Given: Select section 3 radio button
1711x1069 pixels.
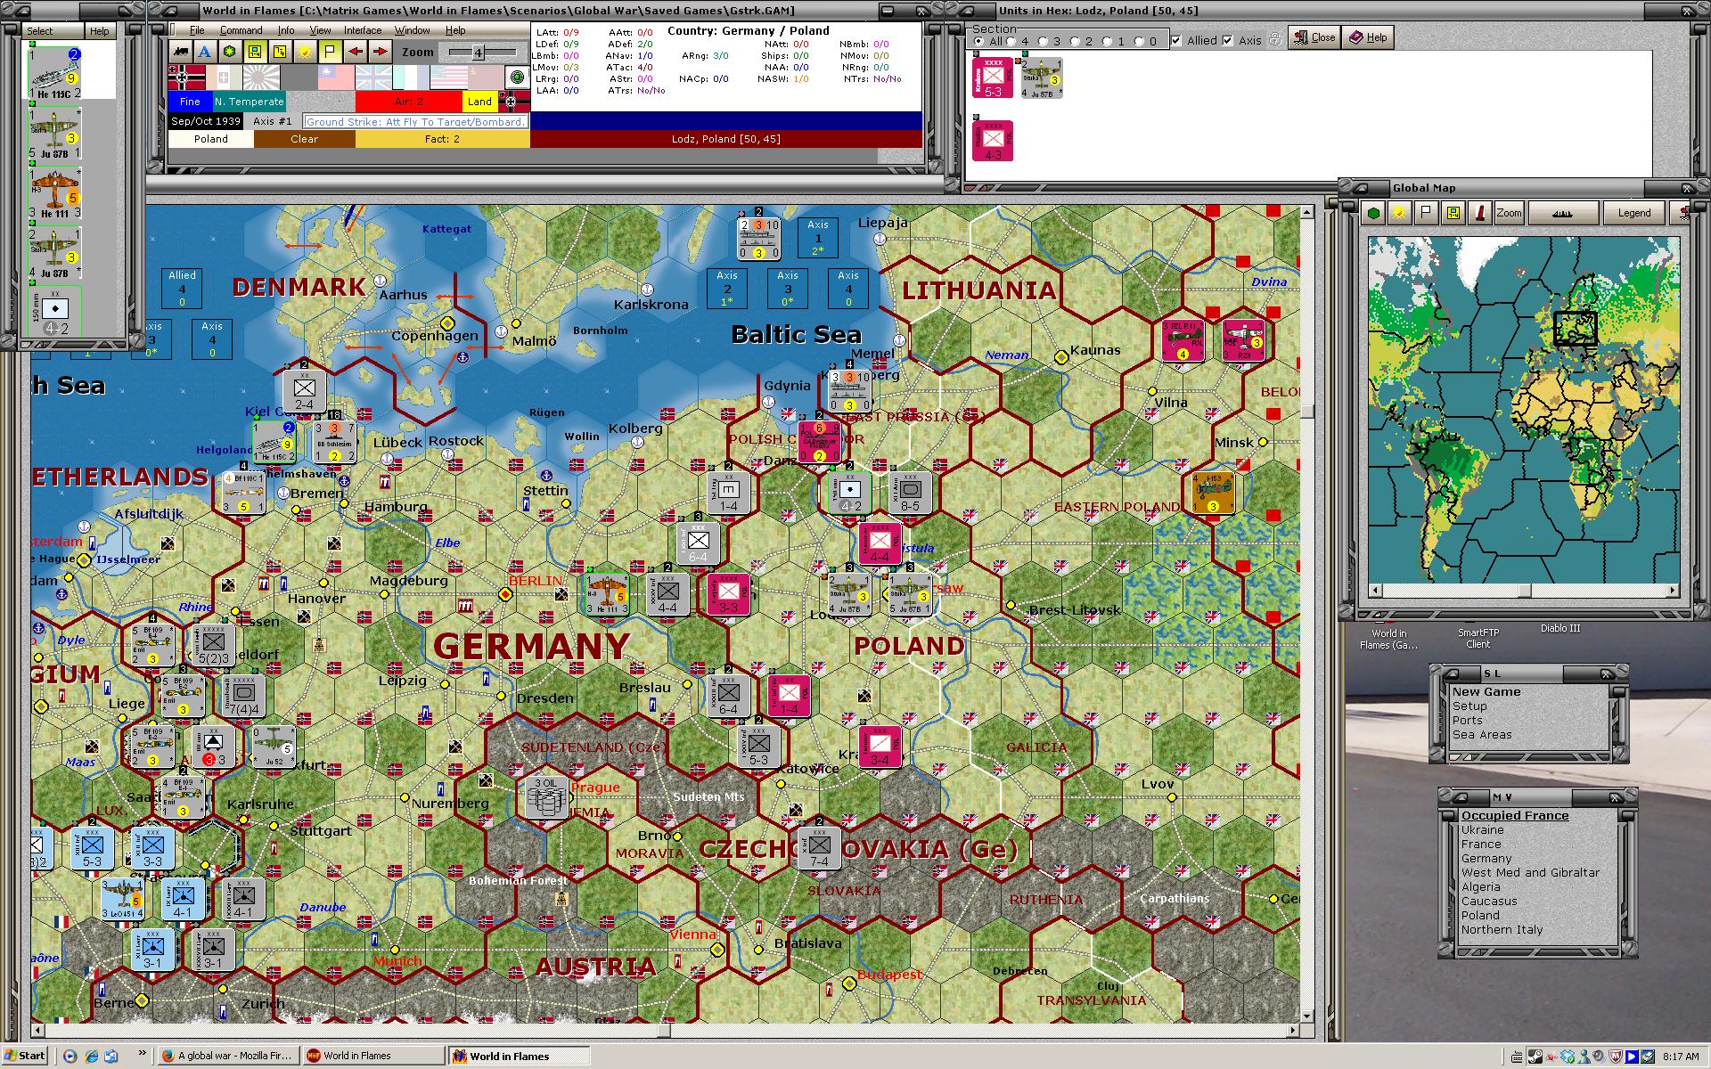Looking at the screenshot, I should [x=1043, y=41].
